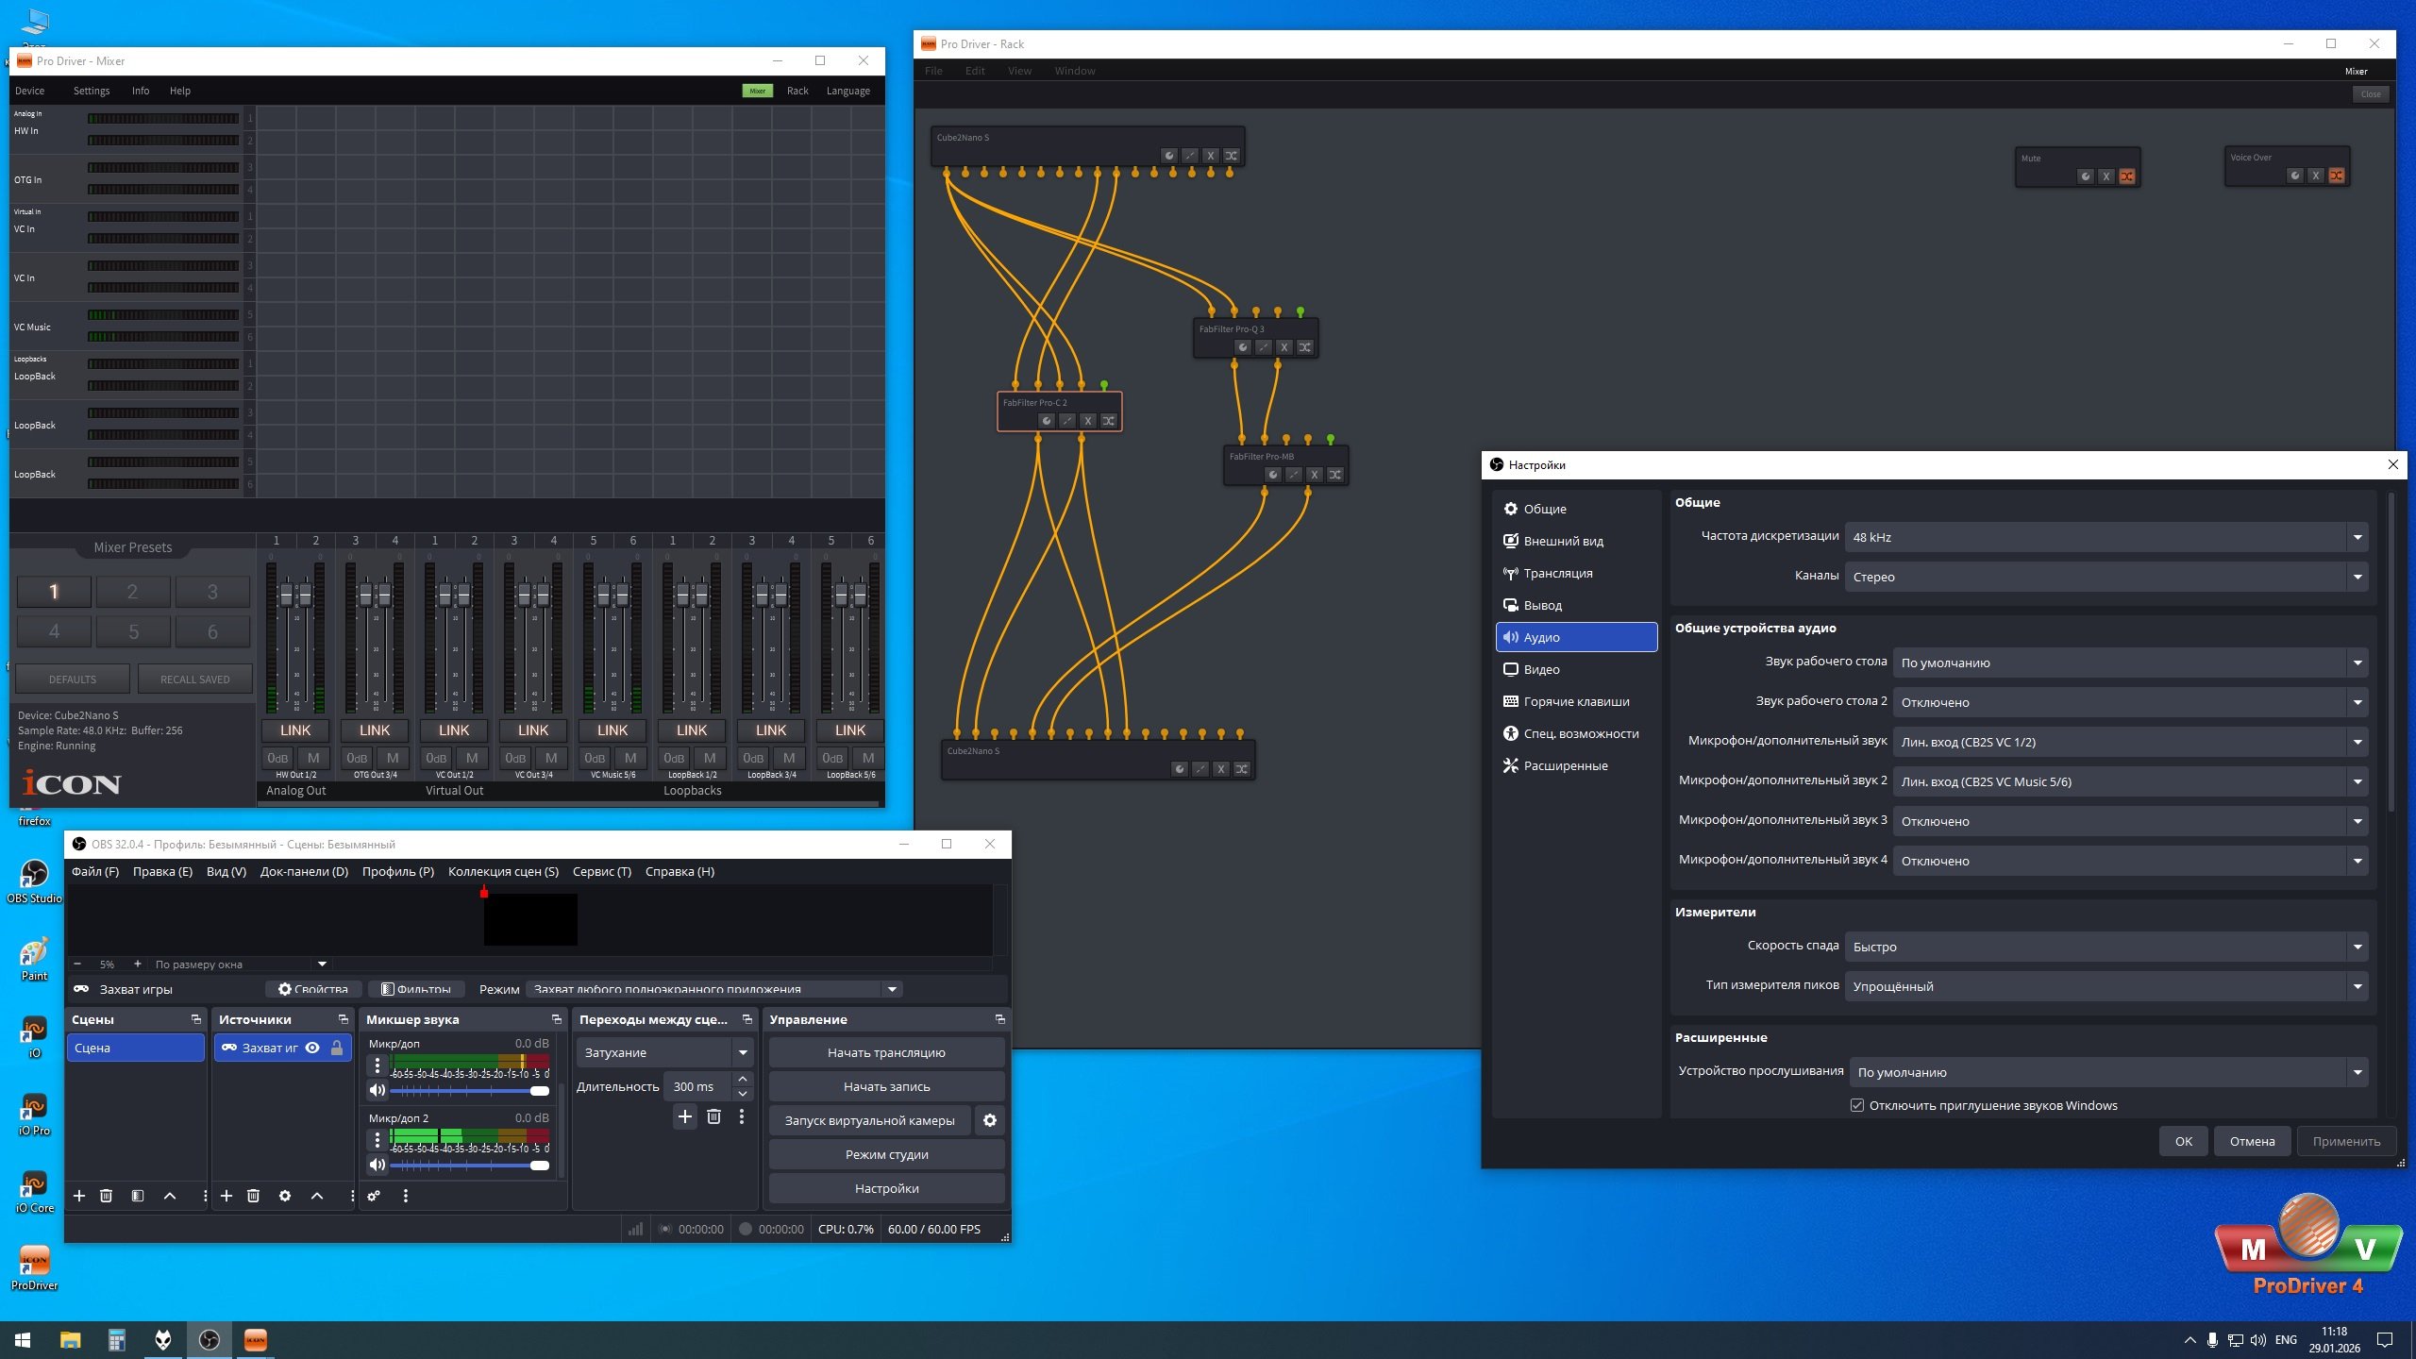This screenshot has height=1359, width=2416.
Task: Click the virtual camera settings gear icon
Action: [x=989, y=1120]
